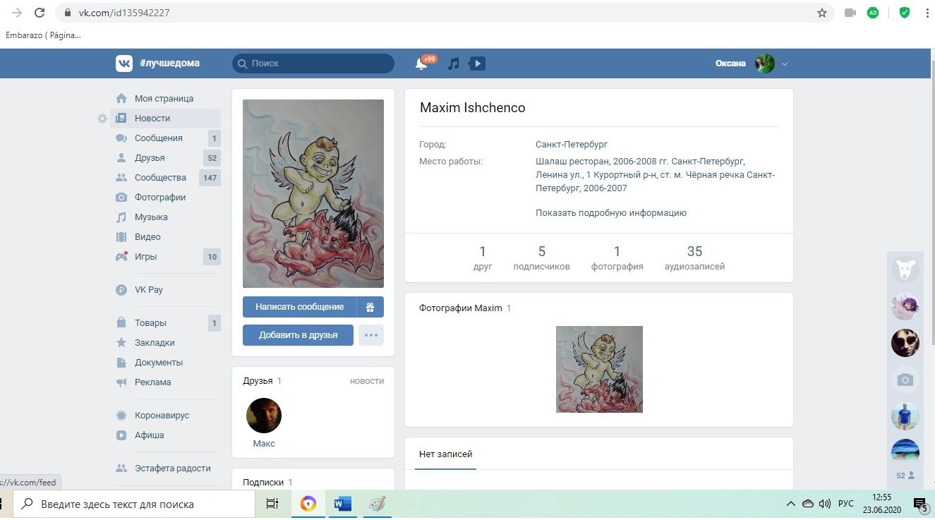
Task: Click the #лучшедома header link
Action: [169, 64]
